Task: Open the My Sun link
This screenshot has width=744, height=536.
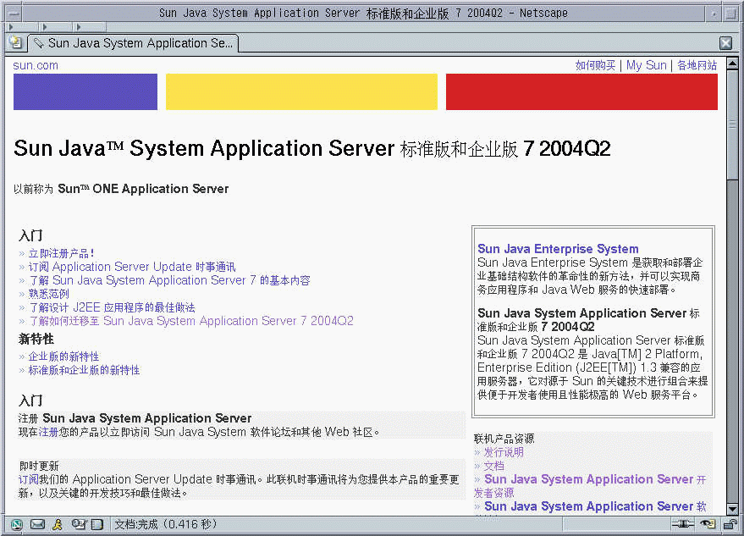Action: click(x=647, y=65)
